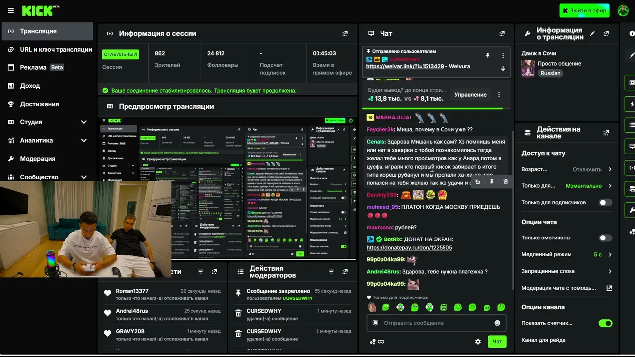Screen dimensions: 635x357
Task: Click the shield badge icon in the message field
Action: pos(375,323)
